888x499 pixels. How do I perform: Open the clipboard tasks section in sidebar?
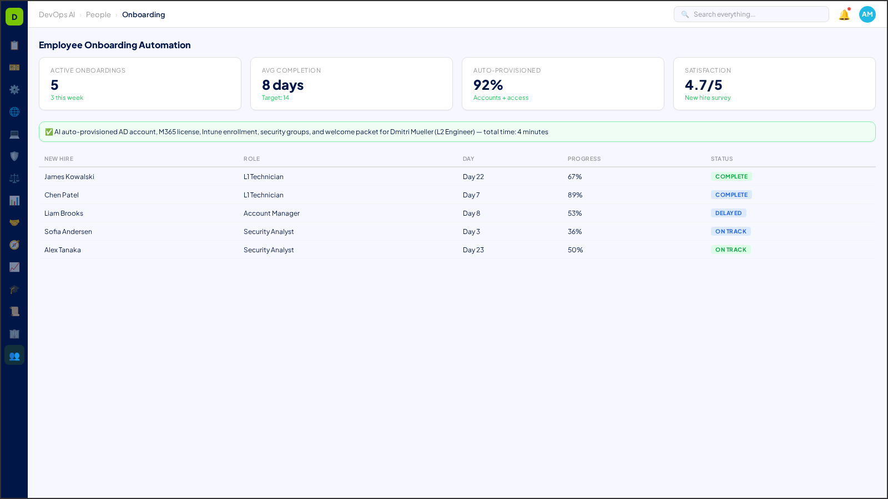pos(14,45)
